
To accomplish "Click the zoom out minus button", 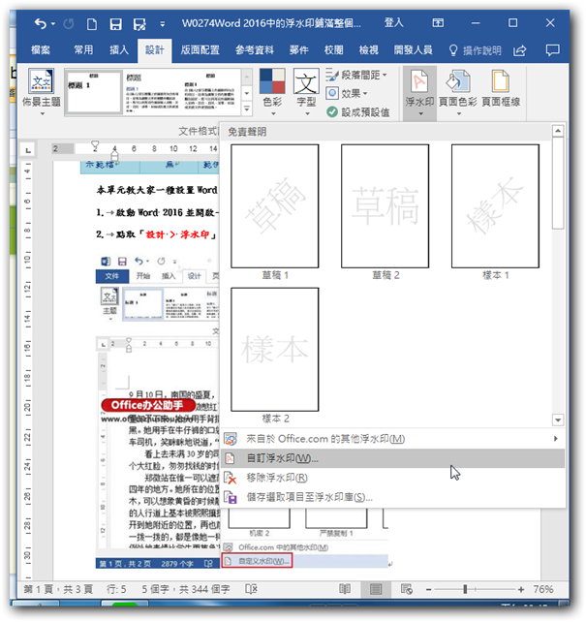I will (x=428, y=589).
